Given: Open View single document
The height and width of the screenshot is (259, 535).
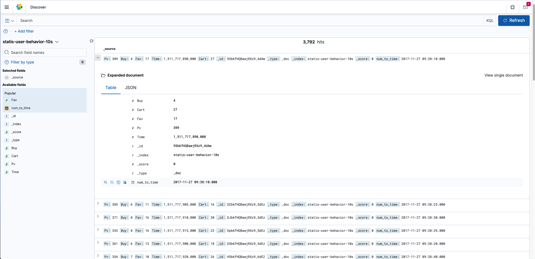Looking at the screenshot, I should [504, 75].
